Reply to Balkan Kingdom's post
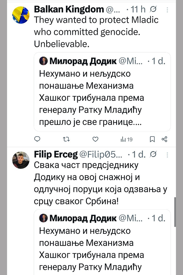The image size is (183, 275). tap(37, 139)
